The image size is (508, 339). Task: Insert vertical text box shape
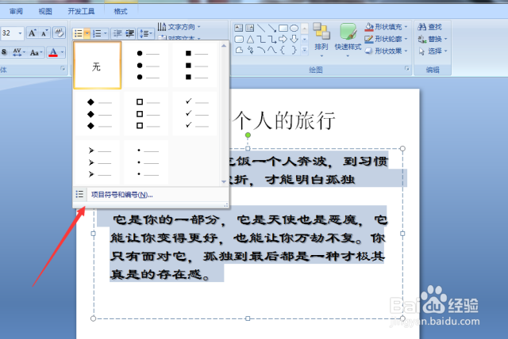250,28
